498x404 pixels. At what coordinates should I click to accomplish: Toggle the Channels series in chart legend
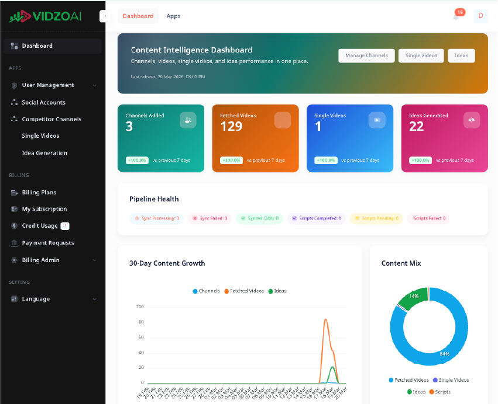205,291
